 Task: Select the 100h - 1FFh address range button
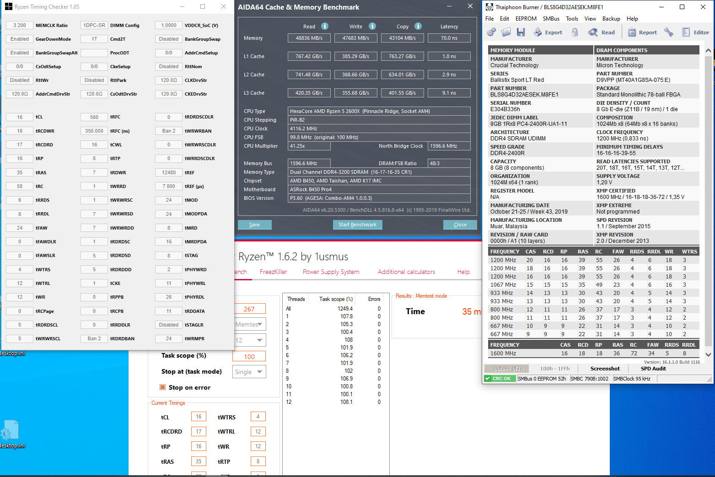(555, 369)
